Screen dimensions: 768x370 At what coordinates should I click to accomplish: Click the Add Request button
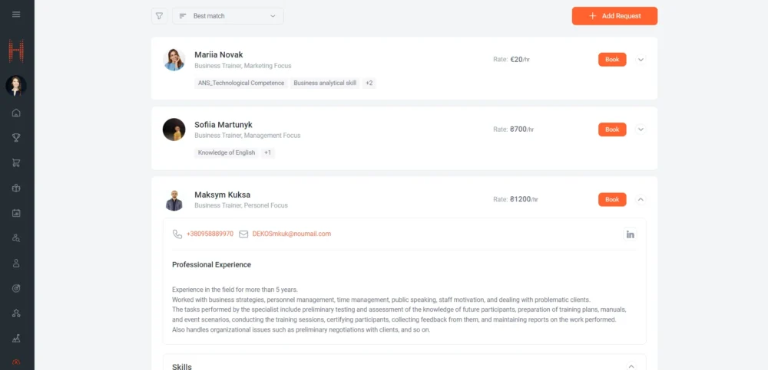(x=614, y=16)
